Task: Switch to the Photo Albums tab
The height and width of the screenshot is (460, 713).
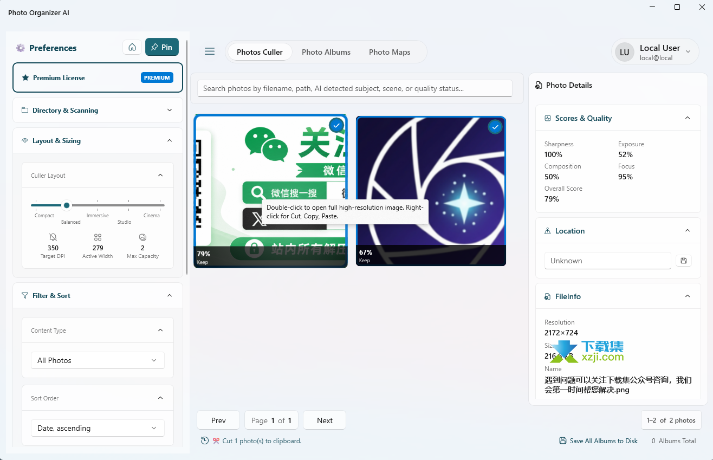Action: pyautogui.click(x=326, y=52)
